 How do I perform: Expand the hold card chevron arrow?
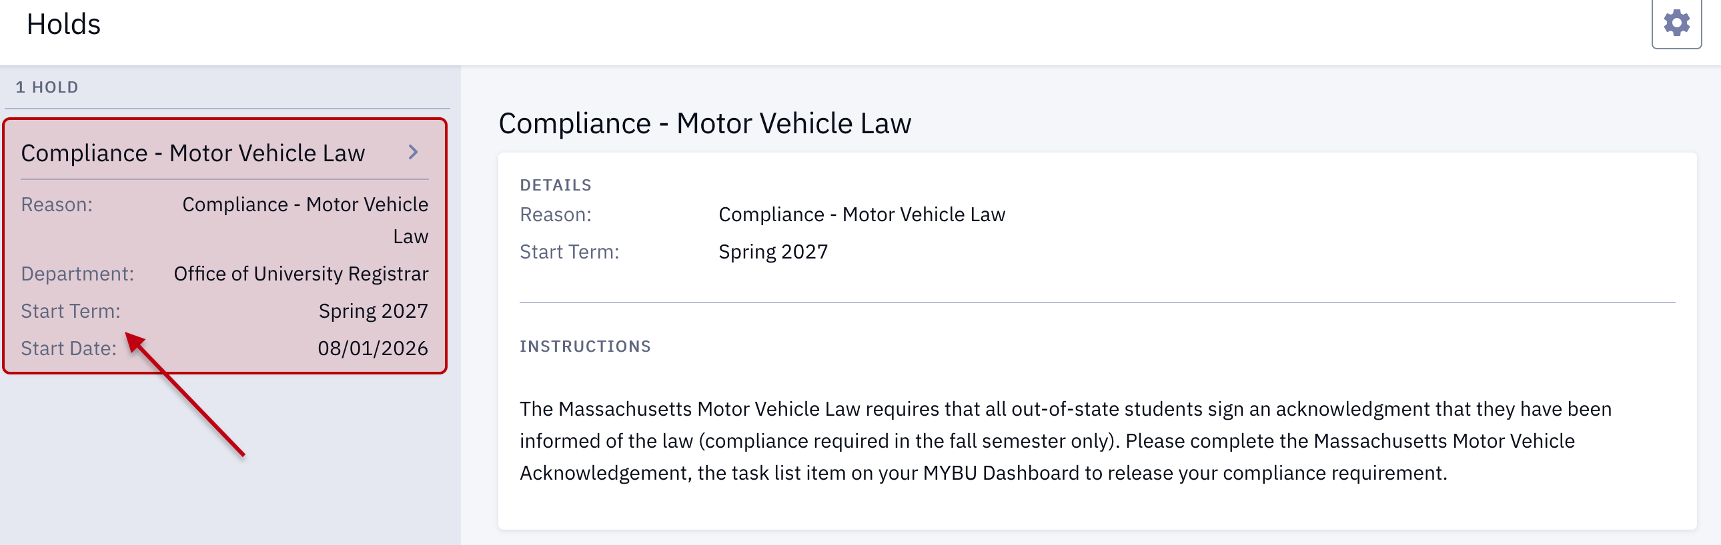pos(413,153)
